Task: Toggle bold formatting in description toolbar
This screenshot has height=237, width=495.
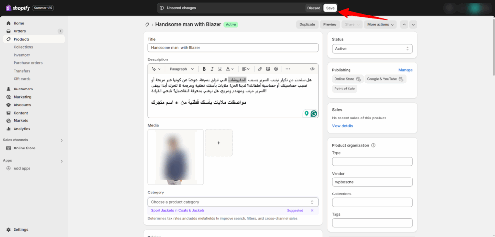Action: 204,69
